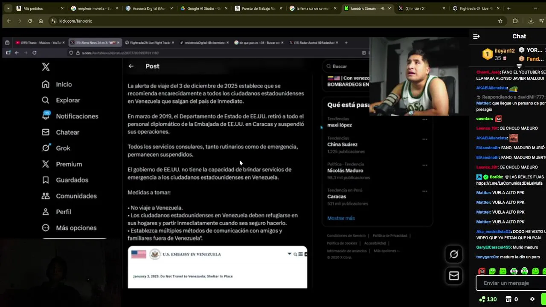Switch to the Flightradar24 Chrome tab
This screenshot has height=307, width=546.
476,8
